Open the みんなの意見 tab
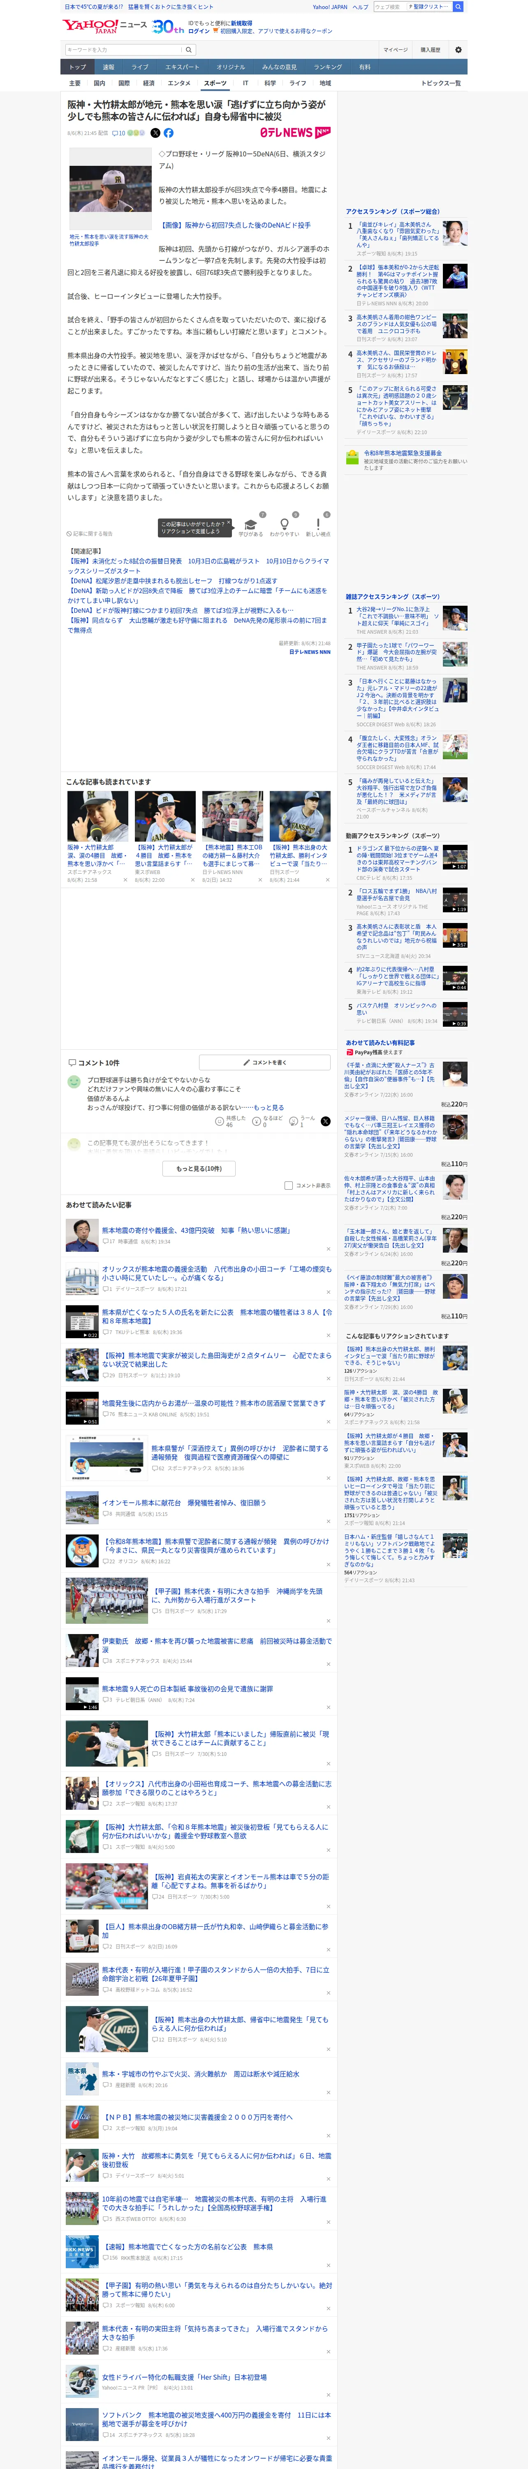The height and width of the screenshot is (2469, 528). click(280, 67)
